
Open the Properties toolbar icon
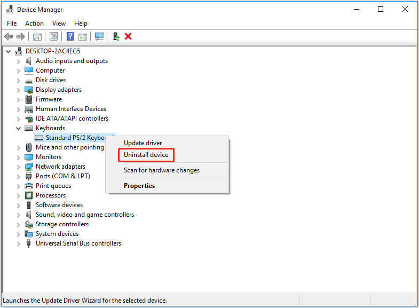[54, 37]
